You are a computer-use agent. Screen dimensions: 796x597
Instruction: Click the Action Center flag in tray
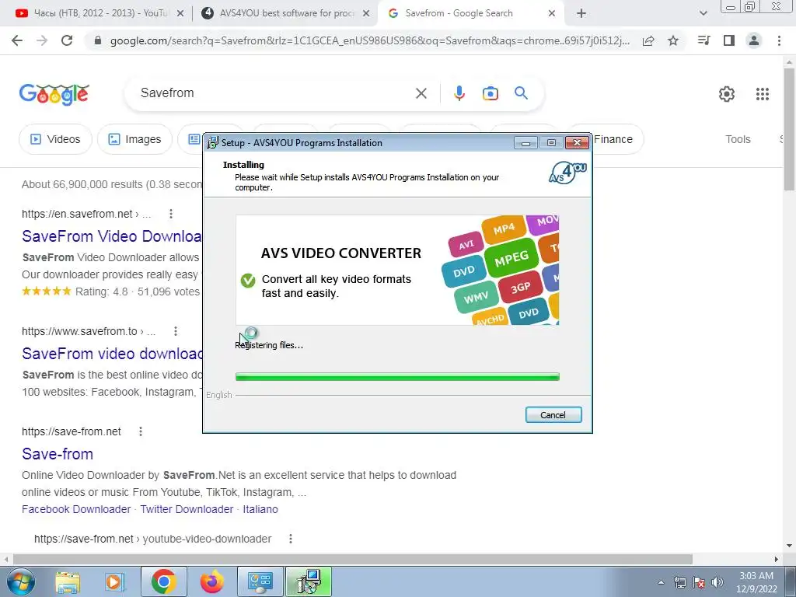click(699, 582)
